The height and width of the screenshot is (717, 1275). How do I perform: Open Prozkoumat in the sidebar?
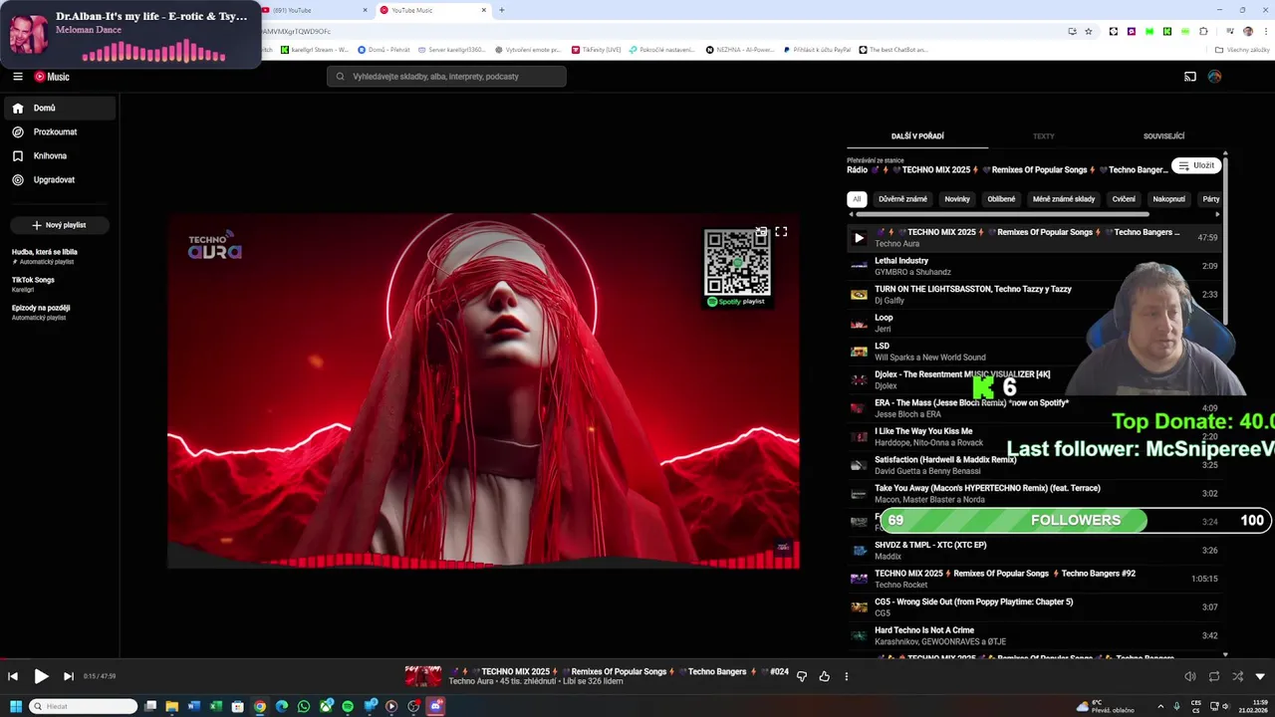59,131
